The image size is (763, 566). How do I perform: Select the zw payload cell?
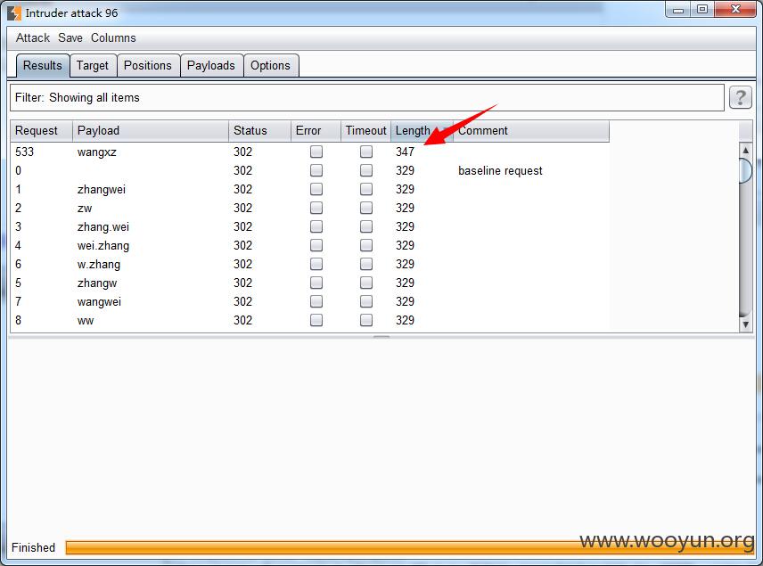point(85,209)
